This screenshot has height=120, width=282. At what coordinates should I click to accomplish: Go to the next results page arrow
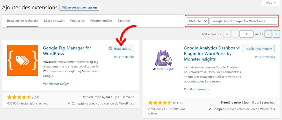coord(268,34)
